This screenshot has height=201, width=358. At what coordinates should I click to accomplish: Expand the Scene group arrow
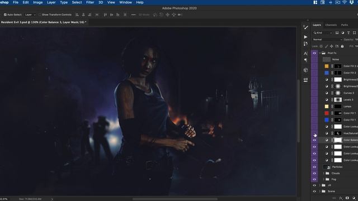pyautogui.click(x=320, y=192)
